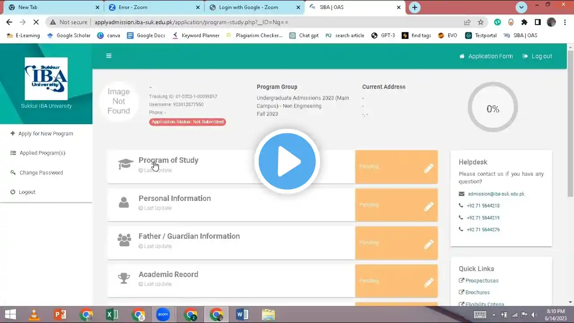Click helpdesk number +92 71 5644218
574x323 pixels.
click(x=483, y=206)
